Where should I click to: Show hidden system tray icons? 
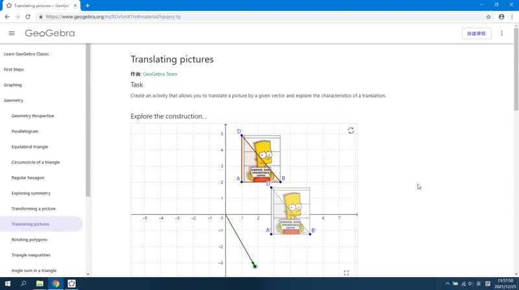click(448, 284)
